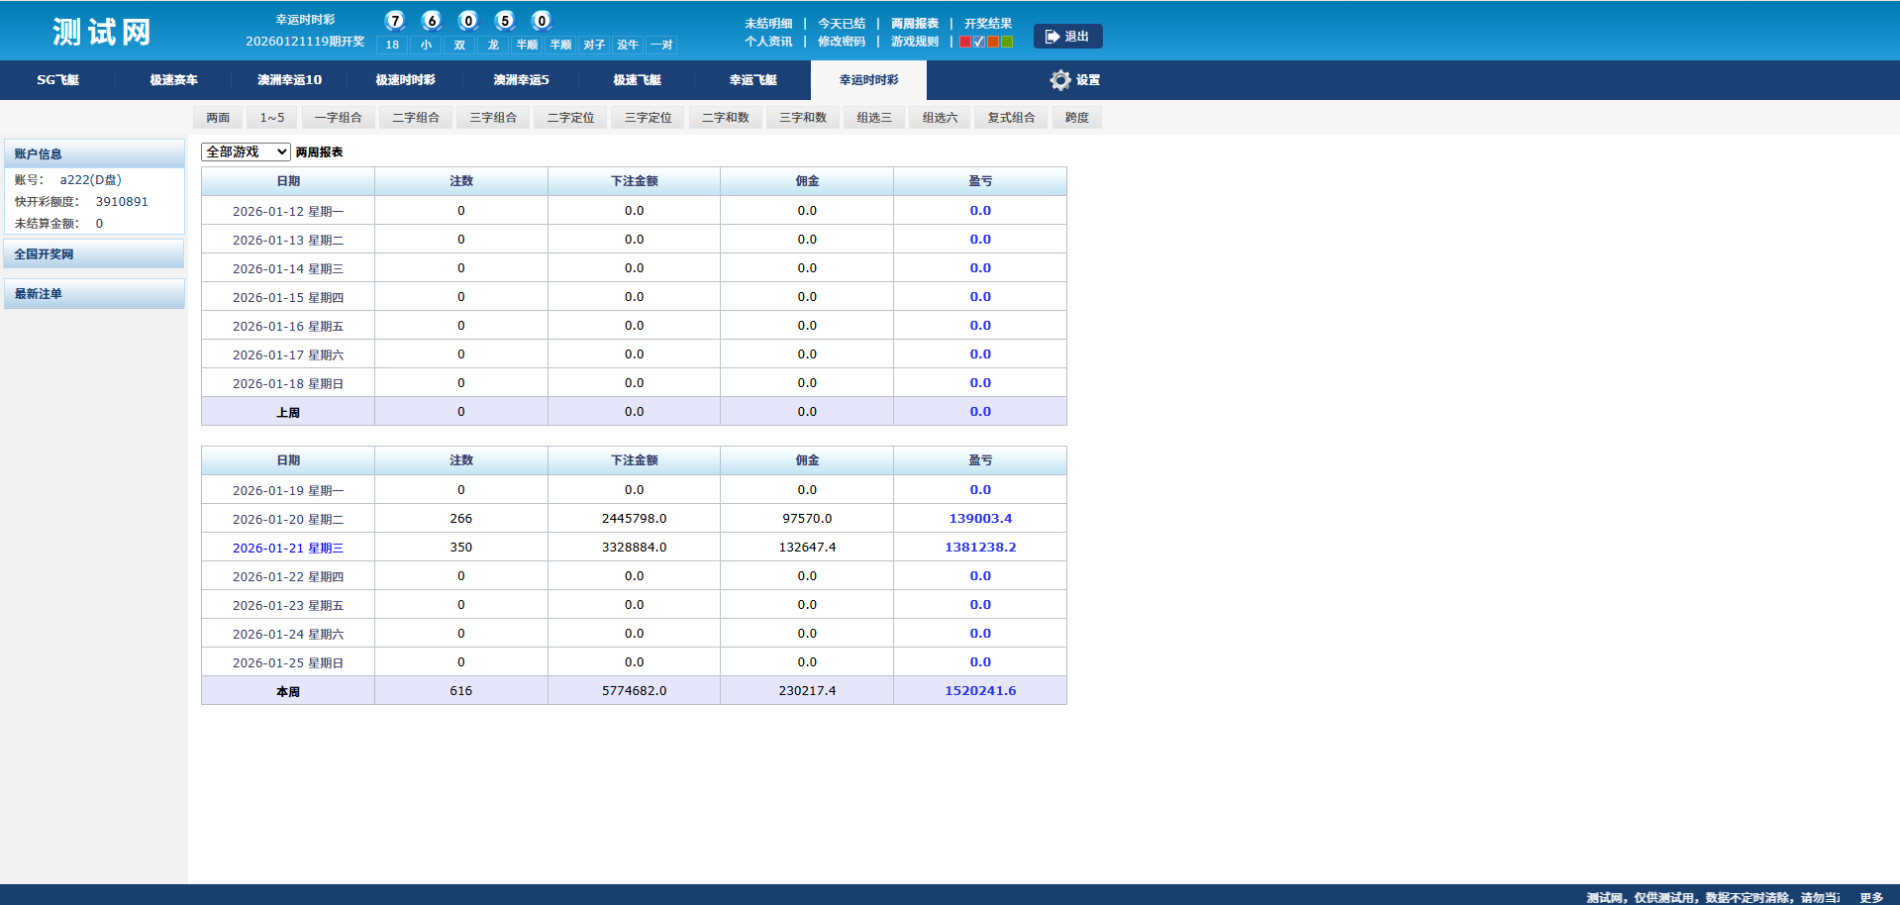Switch to the SG飞艇 game tab

(58, 80)
